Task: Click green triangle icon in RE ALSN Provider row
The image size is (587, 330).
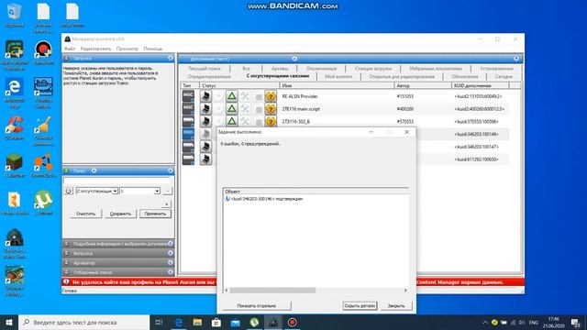Action: (232, 96)
